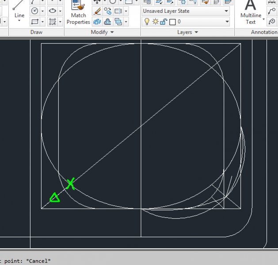The image size is (278, 265).
Task: Choose the Copy objects tool
Action: point(107,11)
